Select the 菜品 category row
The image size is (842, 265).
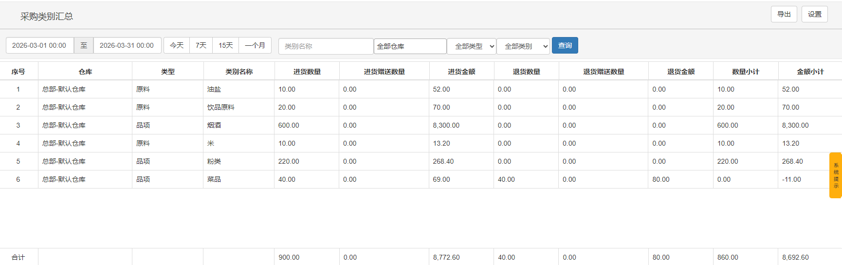[x=214, y=179]
